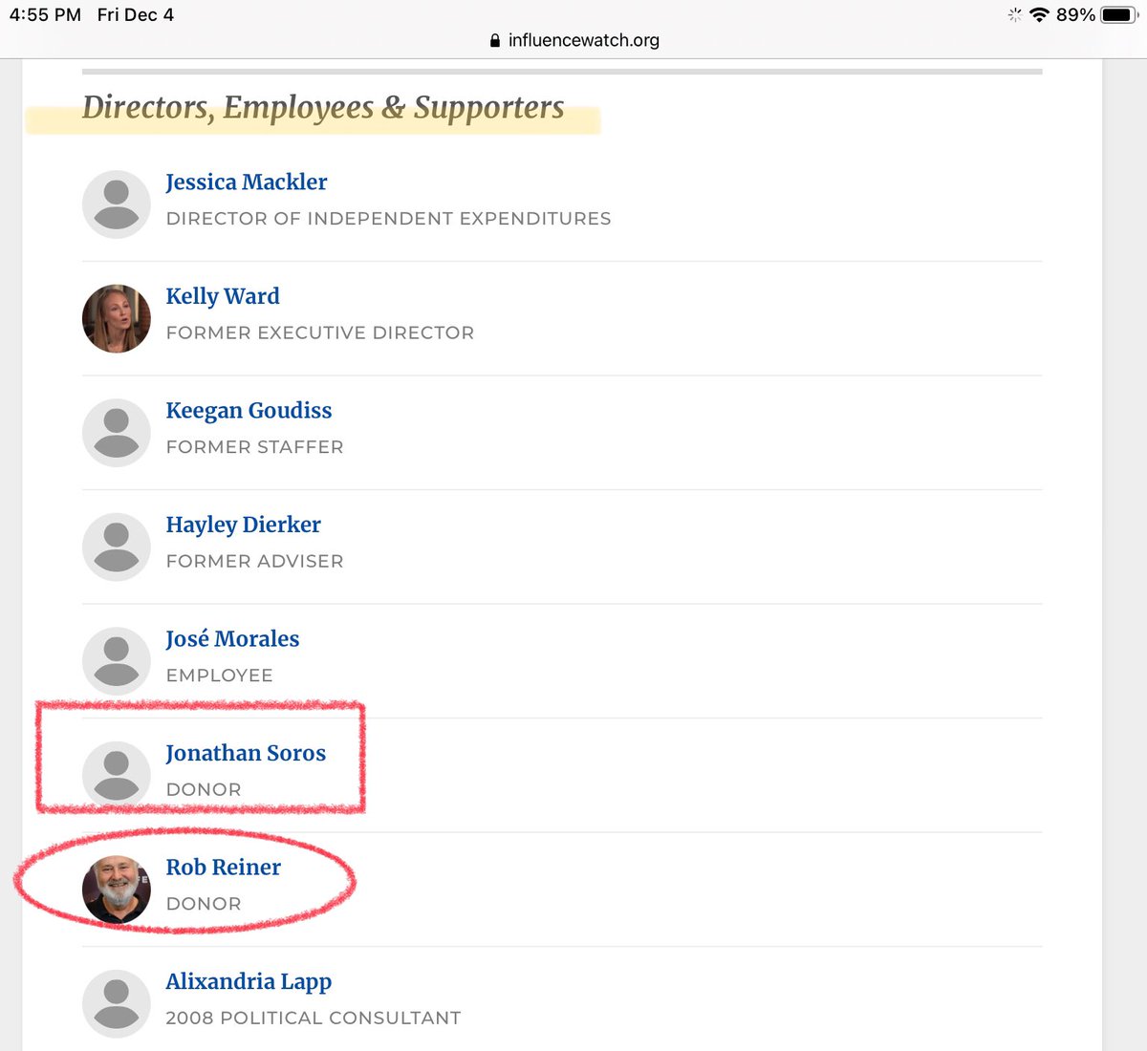Open Jessica Mackler's profile link
The image size is (1147, 1051).
[x=247, y=182]
